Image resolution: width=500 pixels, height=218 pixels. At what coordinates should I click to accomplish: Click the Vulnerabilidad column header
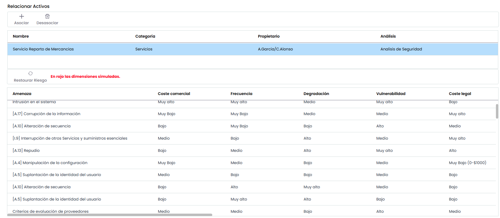[x=391, y=94]
